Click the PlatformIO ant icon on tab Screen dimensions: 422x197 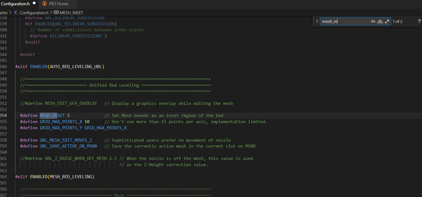[44, 4]
